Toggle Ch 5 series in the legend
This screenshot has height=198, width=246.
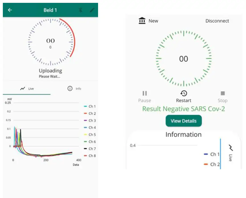click(90, 135)
